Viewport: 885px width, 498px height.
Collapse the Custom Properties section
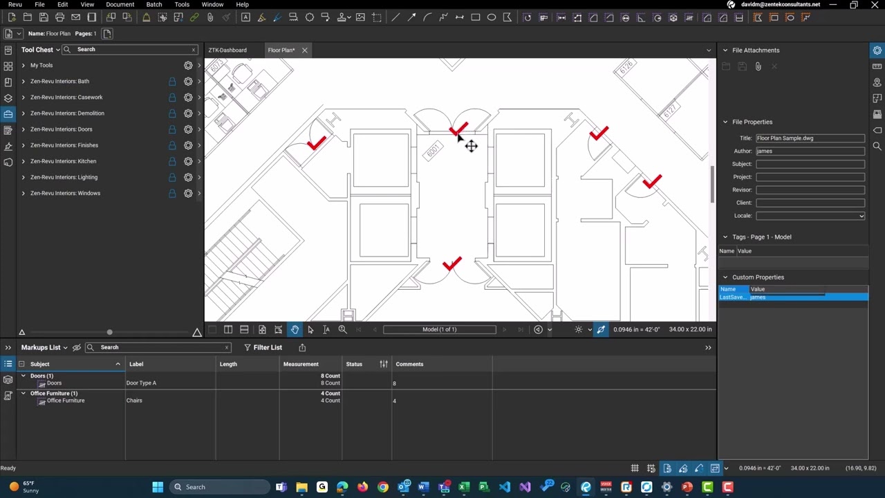725,277
